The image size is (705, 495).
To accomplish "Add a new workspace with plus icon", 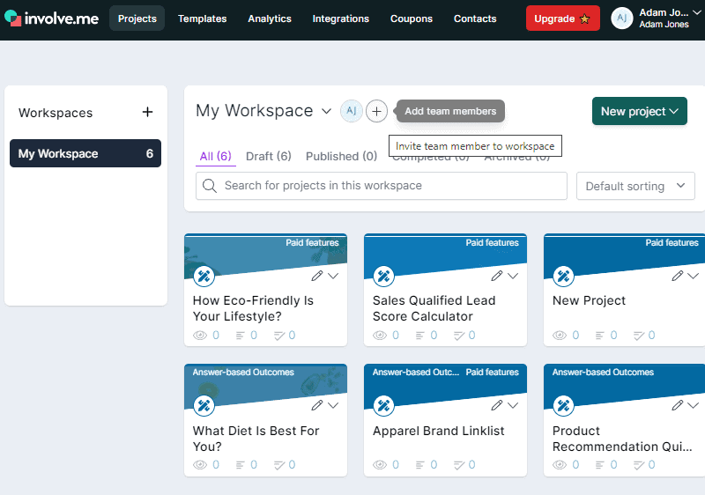I will point(147,112).
